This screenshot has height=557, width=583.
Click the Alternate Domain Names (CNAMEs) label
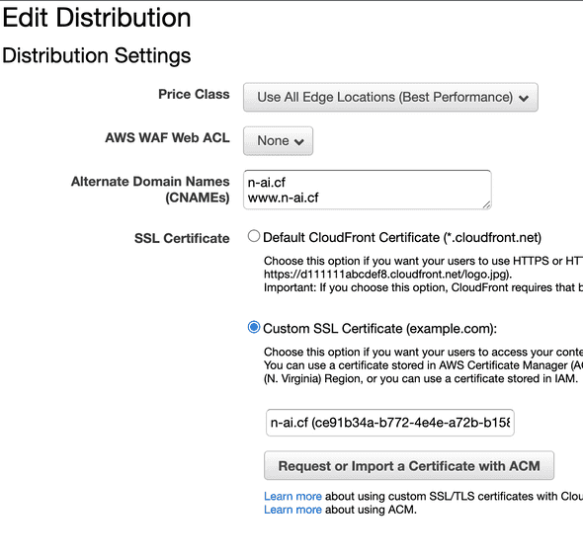[x=150, y=190]
